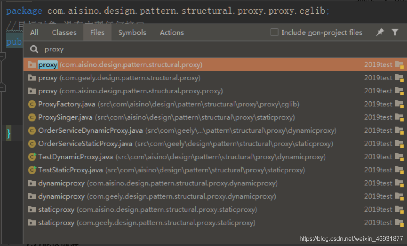Open the Symbols tab
Viewport: 407px width, 246px height.
point(132,32)
